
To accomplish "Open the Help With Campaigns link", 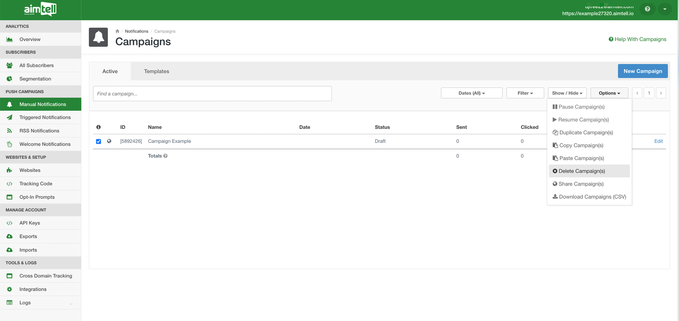I will 637,39.
